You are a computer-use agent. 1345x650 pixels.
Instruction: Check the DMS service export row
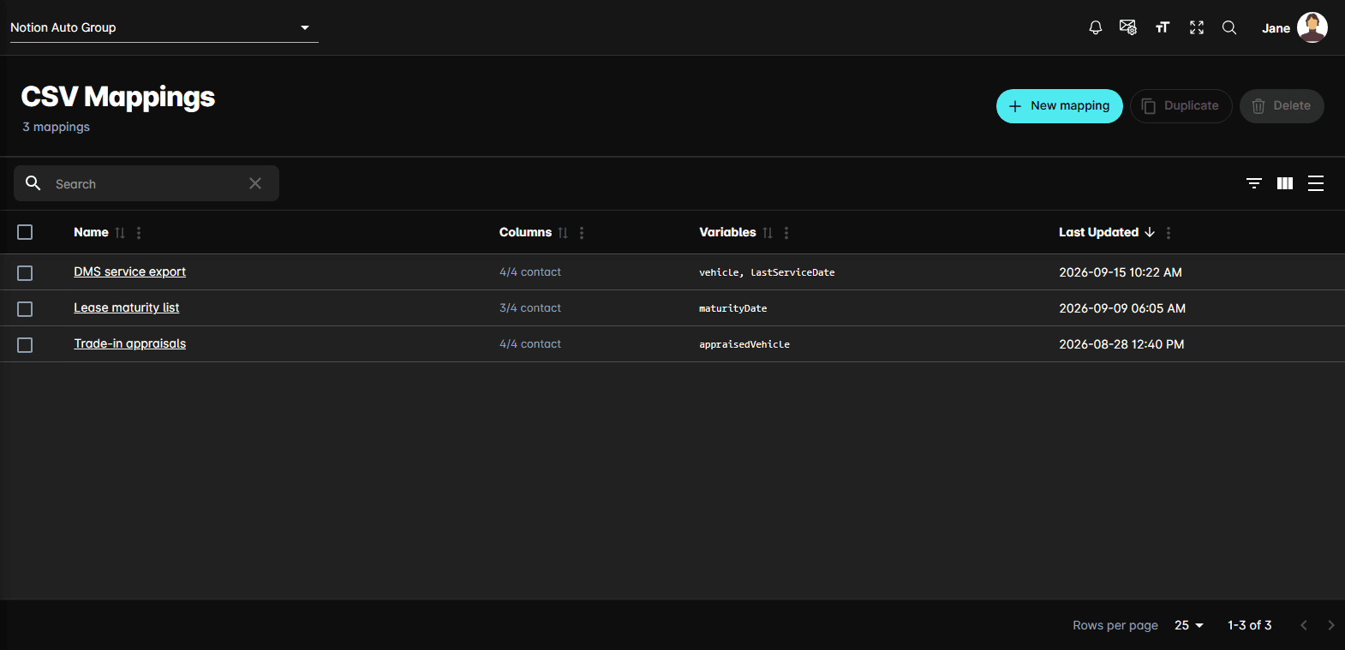(x=25, y=272)
